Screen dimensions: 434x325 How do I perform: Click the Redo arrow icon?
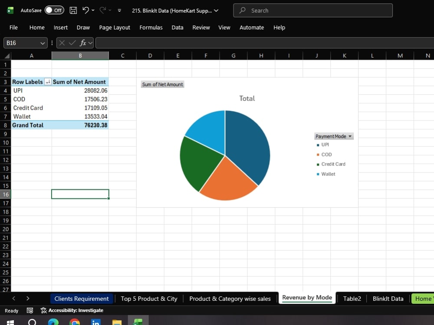click(x=103, y=10)
